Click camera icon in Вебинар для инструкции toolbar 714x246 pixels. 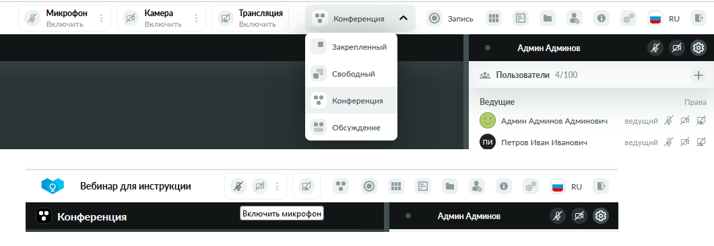(x=260, y=186)
